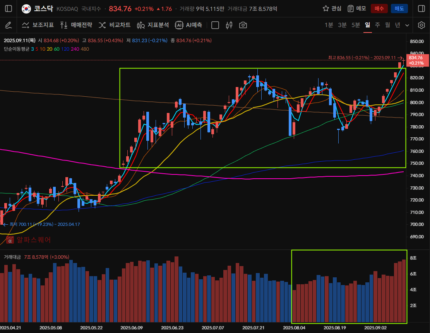This screenshot has width=430, height=333.
Task: Click the 2025.06.09 date axis label
Action: (132, 328)
